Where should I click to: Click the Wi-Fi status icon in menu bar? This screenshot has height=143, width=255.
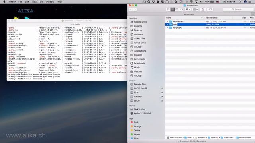click(x=192, y=2)
